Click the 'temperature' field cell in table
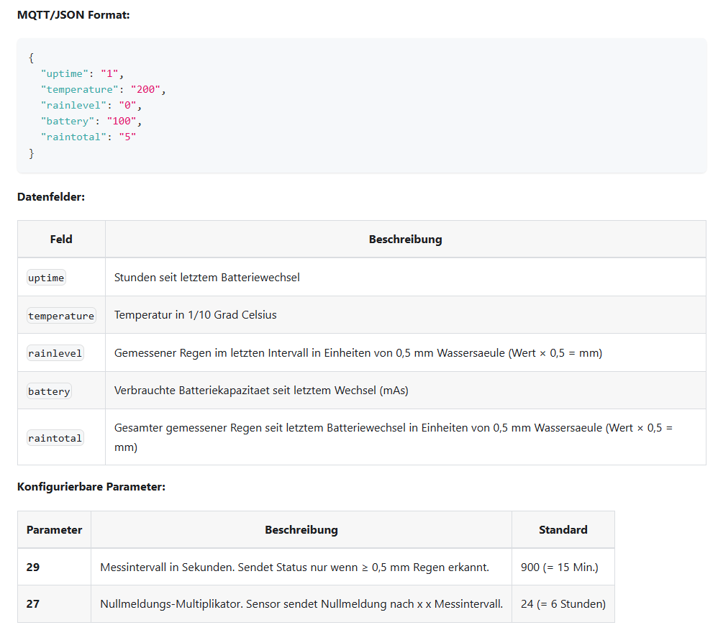This screenshot has width=718, height=643. [61, 316]
